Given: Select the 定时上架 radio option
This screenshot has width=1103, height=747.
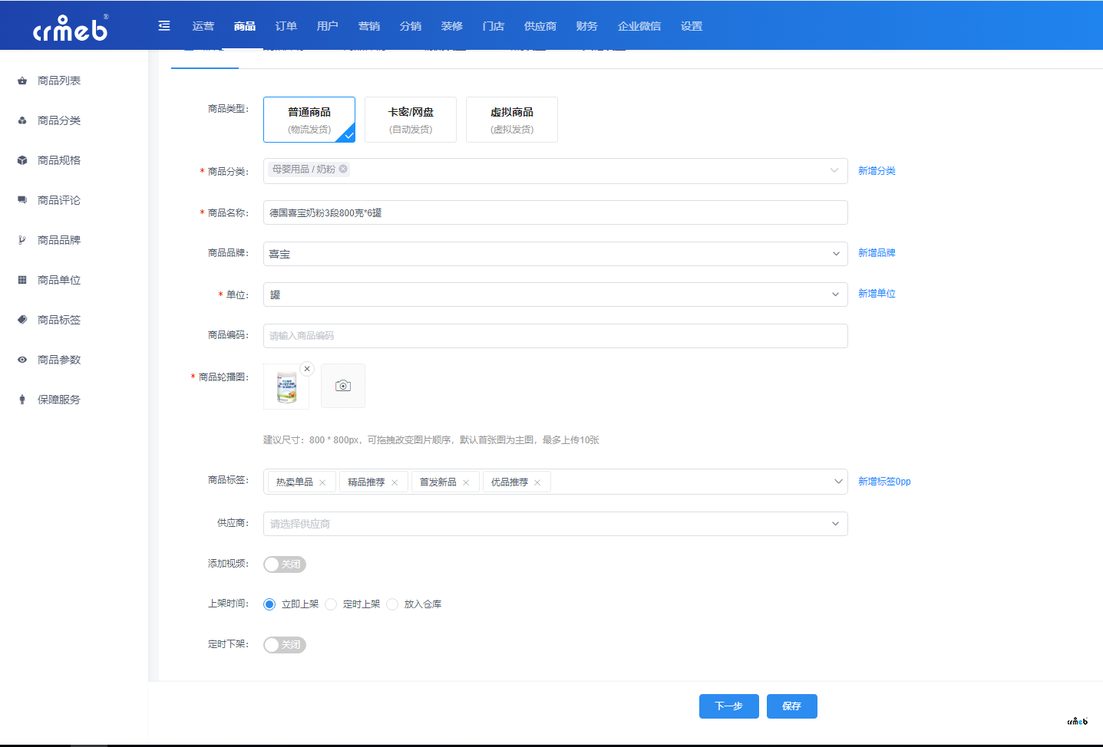Looking at the screenshot, I should 331,604.
